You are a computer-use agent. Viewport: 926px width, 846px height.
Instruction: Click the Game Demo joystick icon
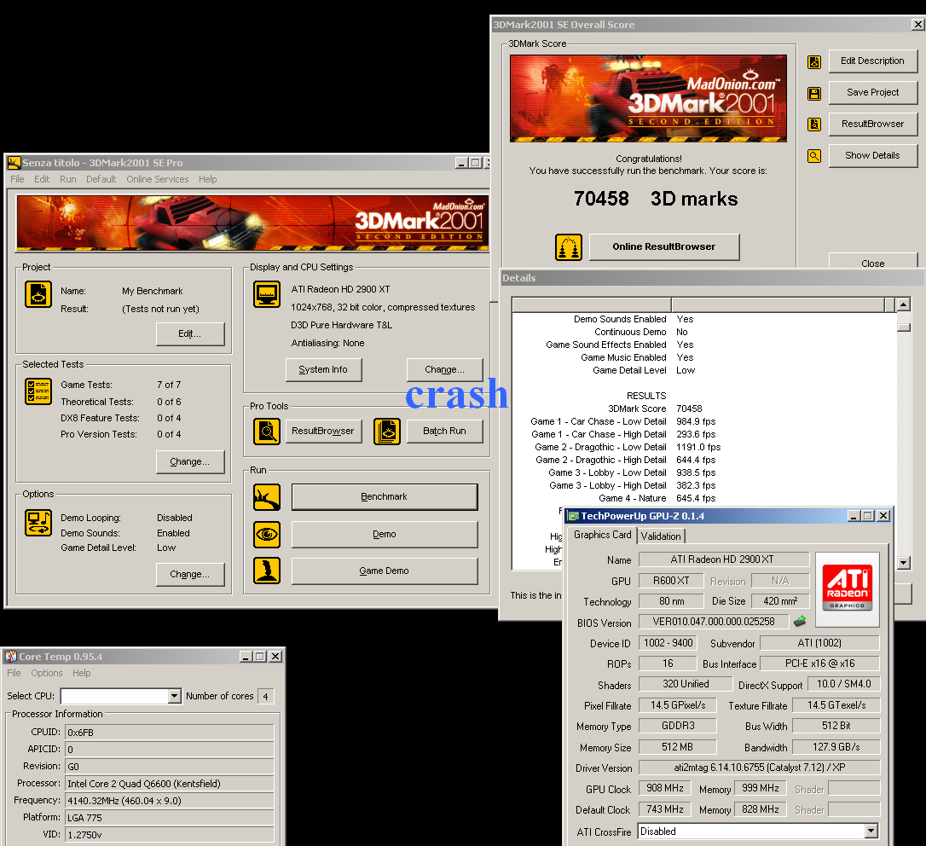point(267,571)
